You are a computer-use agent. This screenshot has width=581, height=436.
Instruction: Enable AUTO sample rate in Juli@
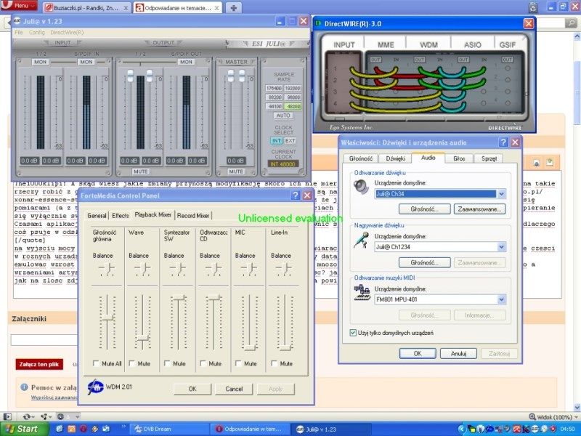click(283, 116)
